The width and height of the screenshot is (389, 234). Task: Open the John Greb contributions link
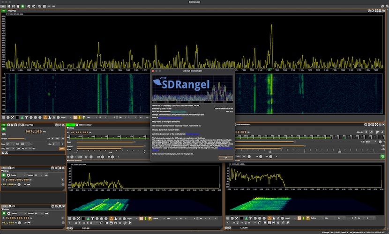[193, 134]
